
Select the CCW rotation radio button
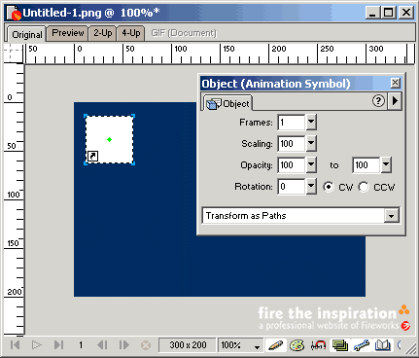tap(364, 187)
